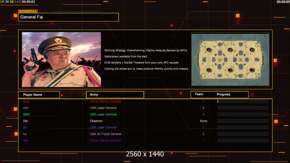Click USA Air Force General army entry
The image size is (290, 163).
click(x=106, y=134)
